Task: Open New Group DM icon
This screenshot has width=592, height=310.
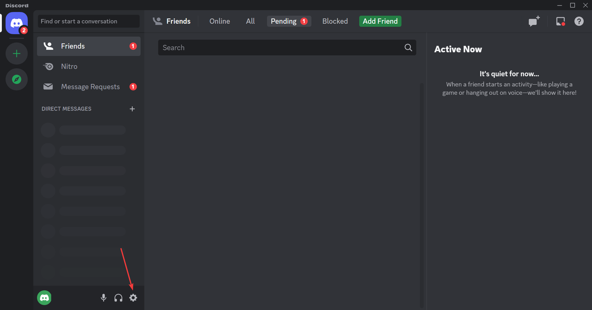Action: coord(534,21)
